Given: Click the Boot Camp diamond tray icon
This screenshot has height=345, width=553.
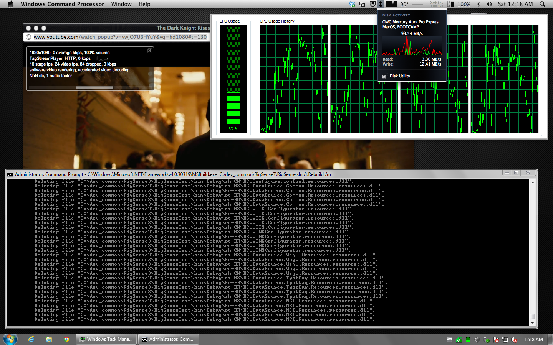Looking at the screenshot, I should coord(477,339).
